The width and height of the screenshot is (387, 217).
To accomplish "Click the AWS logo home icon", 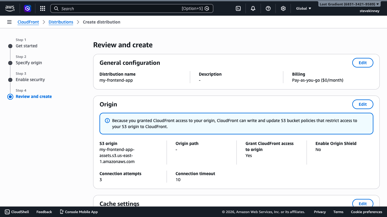I will pos(10,8).
